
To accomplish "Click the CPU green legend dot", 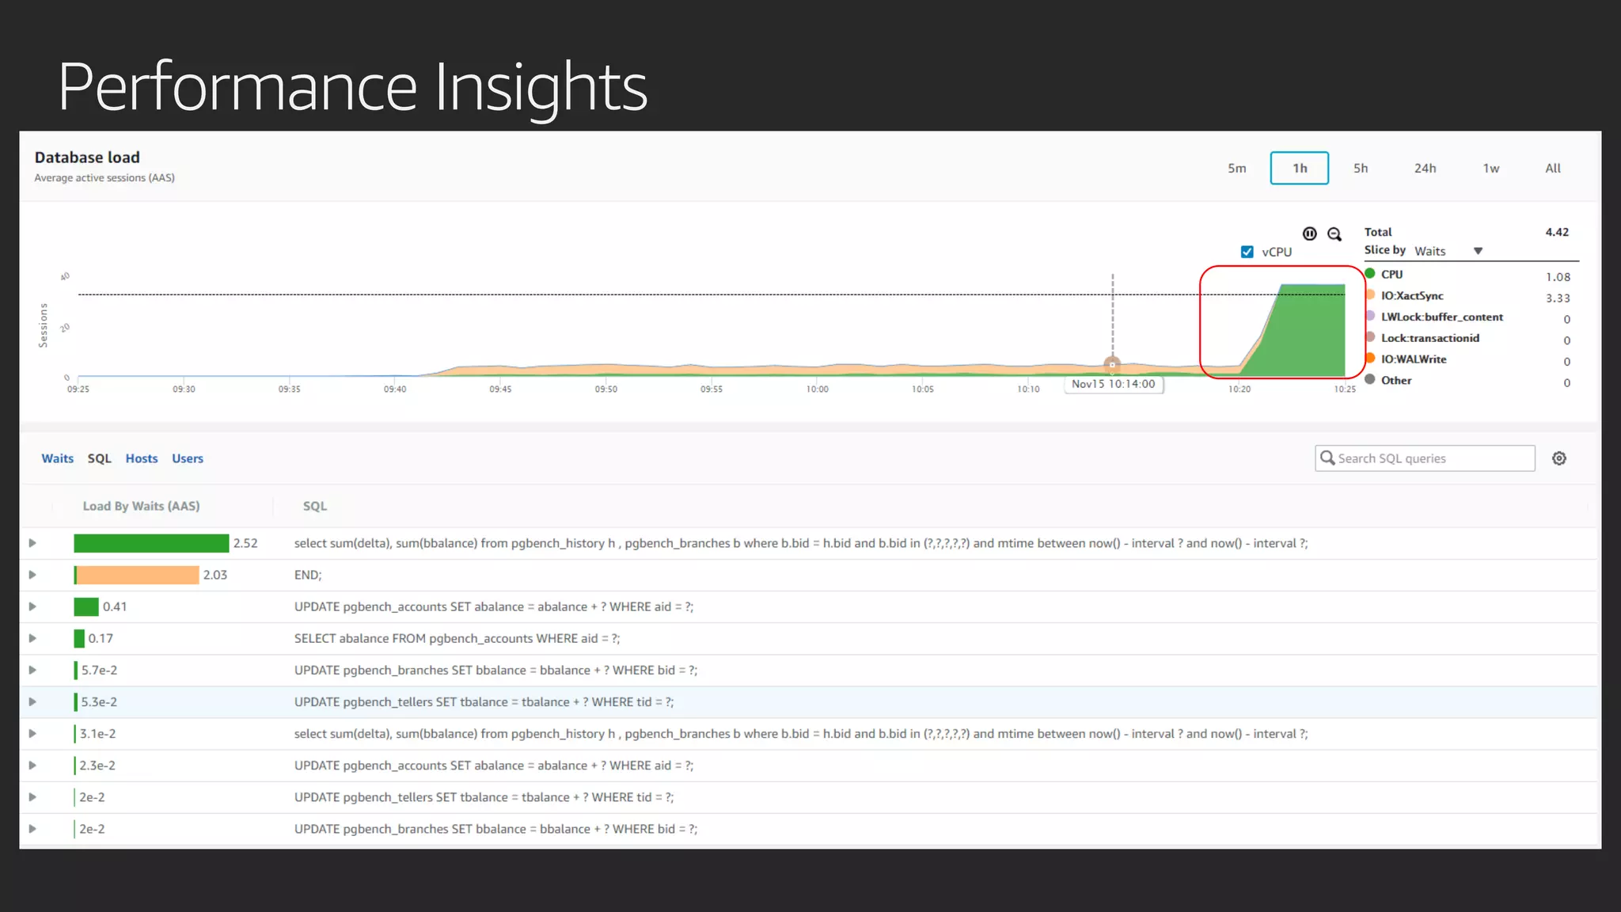I will (x=1370, y=273).
